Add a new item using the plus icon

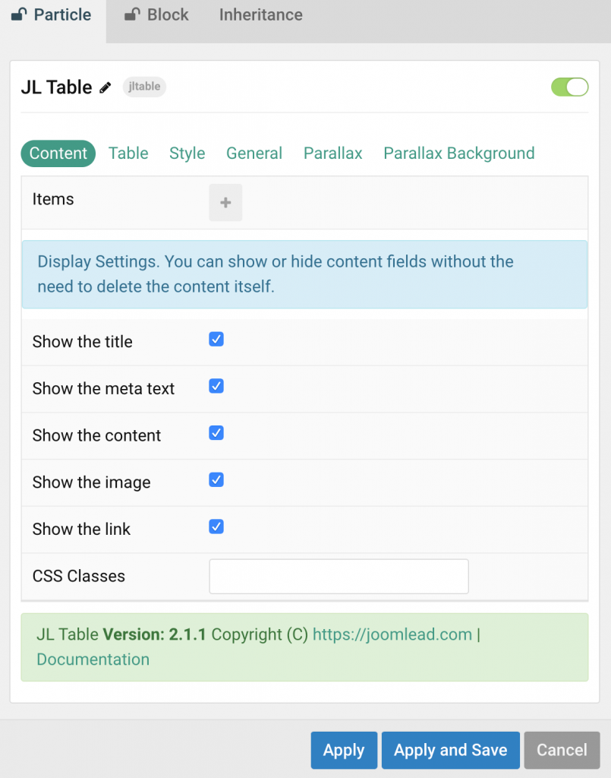pos(225,202)
